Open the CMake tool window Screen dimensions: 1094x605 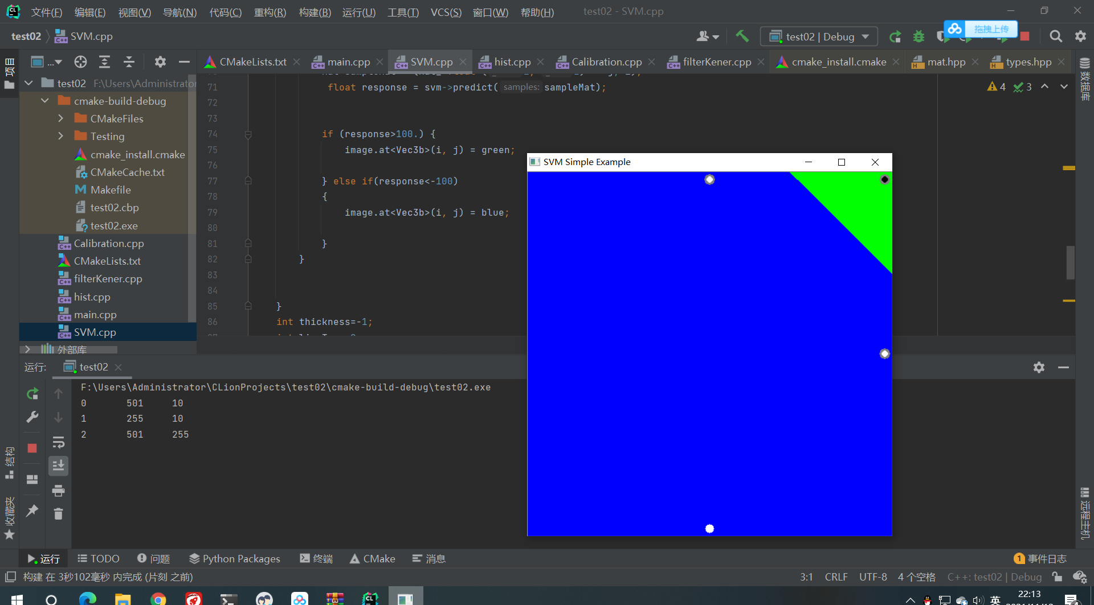pos(372,558)
